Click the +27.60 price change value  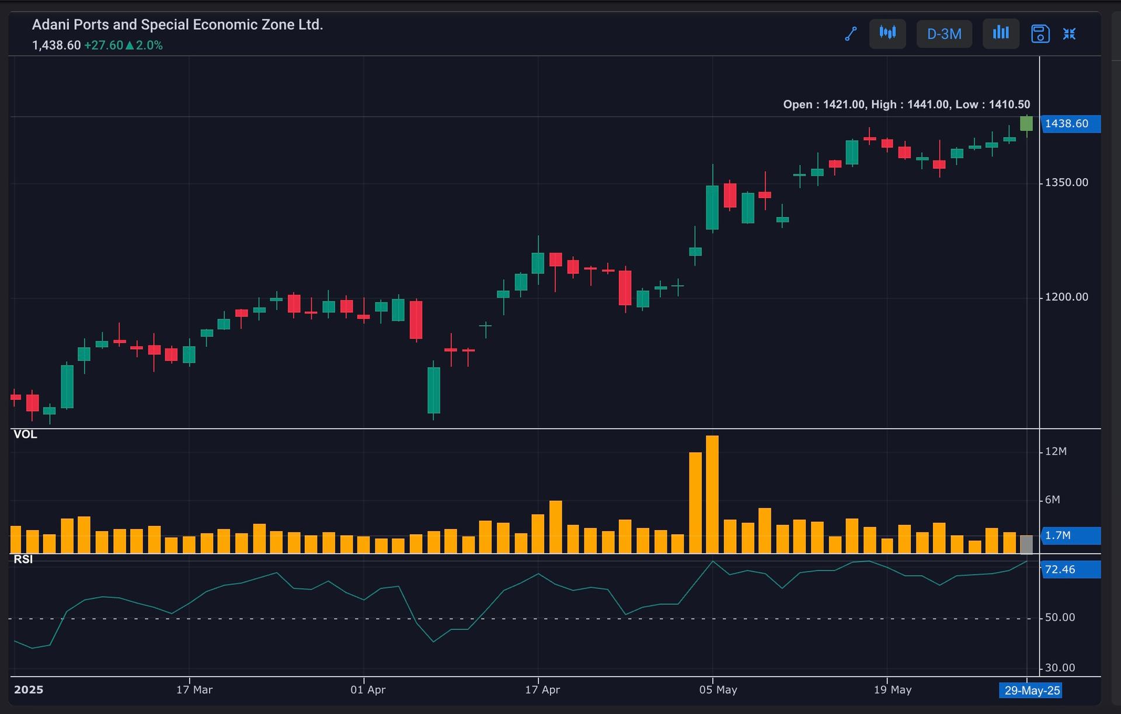[x=104, y=46]
